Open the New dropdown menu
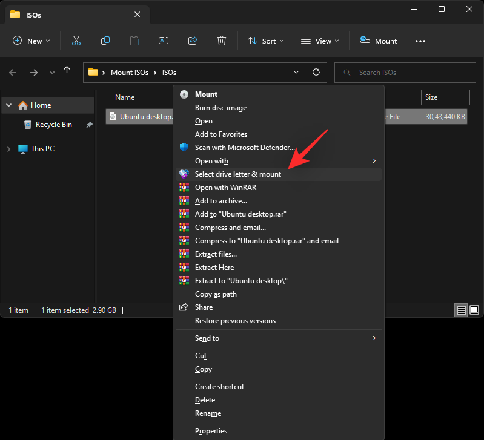484x440 pixels. pyautogui.click(x=31, y=41)
